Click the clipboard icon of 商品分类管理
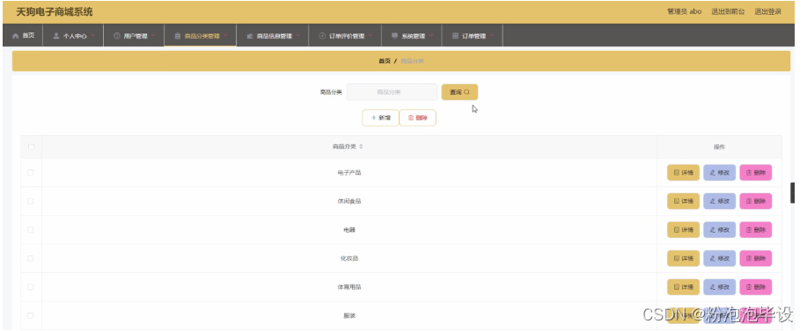The height and width of the screenshot is (331, 807). 178,36
